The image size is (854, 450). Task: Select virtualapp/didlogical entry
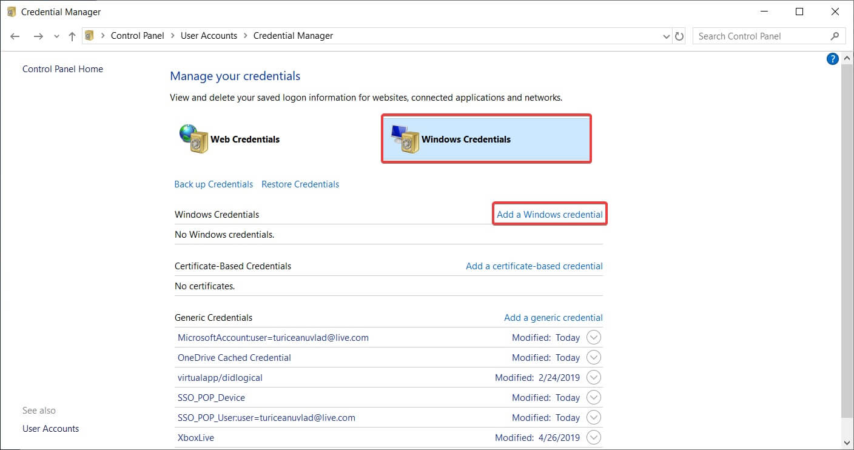(220, 378)
